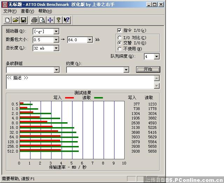Open Print Preview magnifier icon

click(42, 20)
